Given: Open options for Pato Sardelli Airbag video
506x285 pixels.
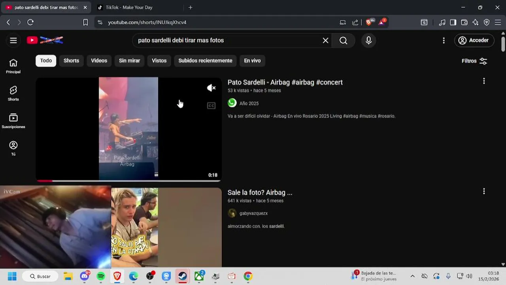Looking at the screenshot, I should [484, 81].
